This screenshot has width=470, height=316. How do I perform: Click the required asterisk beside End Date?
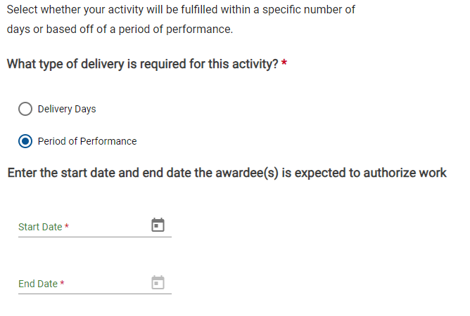62,284
